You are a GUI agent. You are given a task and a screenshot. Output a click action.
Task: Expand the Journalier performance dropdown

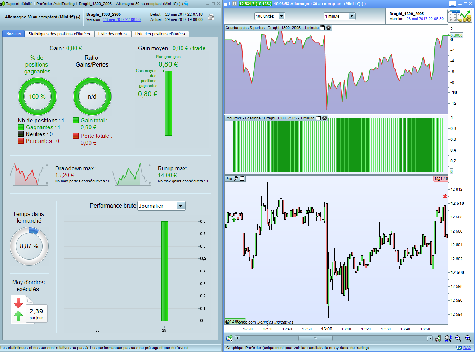[x=181, y=206]
